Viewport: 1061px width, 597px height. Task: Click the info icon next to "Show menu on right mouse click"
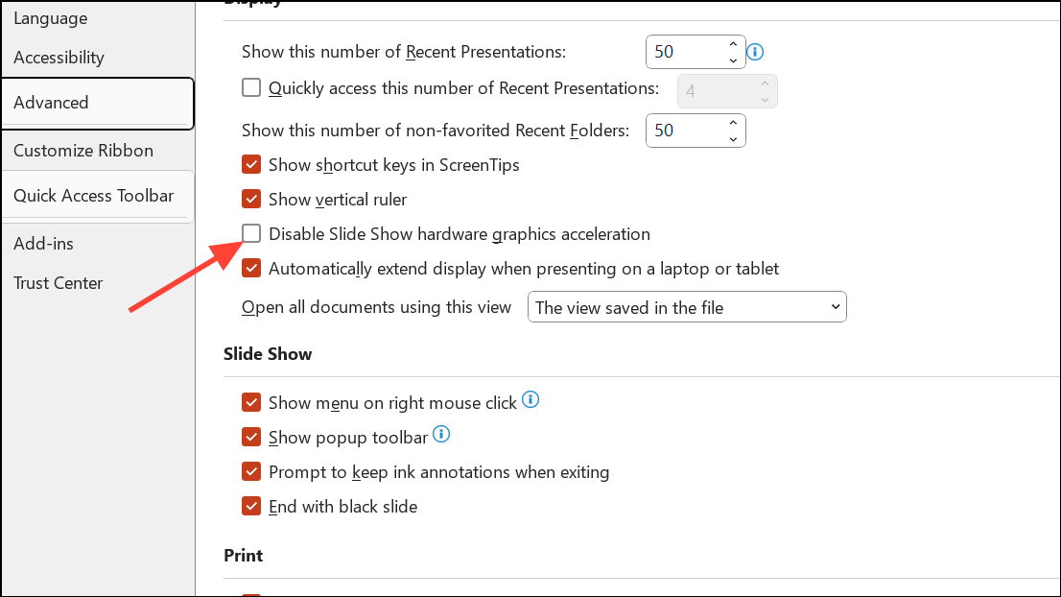530,399
